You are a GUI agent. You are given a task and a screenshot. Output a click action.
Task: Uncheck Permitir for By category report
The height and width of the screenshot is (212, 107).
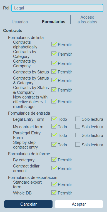click(54, 159)
